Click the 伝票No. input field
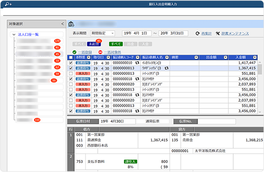The image size is (264, 172). (x=216, y=121)
